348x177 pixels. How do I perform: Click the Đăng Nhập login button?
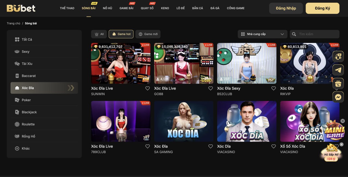click(286, 8)
